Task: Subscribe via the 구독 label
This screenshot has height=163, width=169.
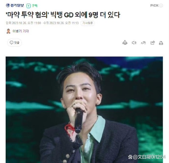Action: click(x=35, y=6)
